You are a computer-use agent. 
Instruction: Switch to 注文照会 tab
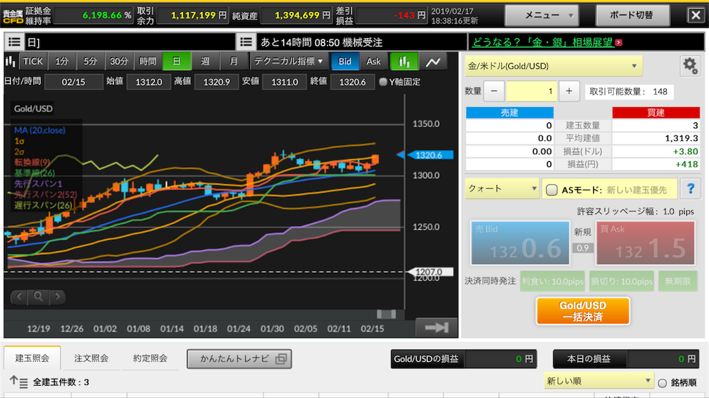[x=91, y=359]
